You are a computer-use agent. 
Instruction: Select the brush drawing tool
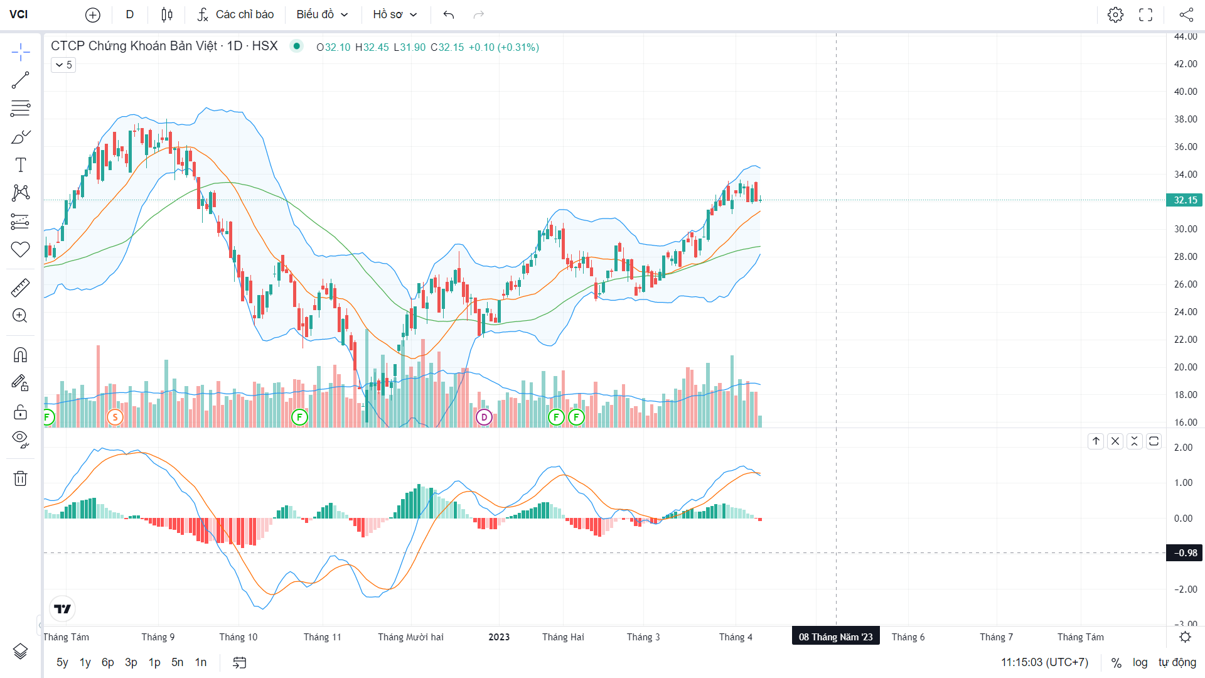coord(20,137)
